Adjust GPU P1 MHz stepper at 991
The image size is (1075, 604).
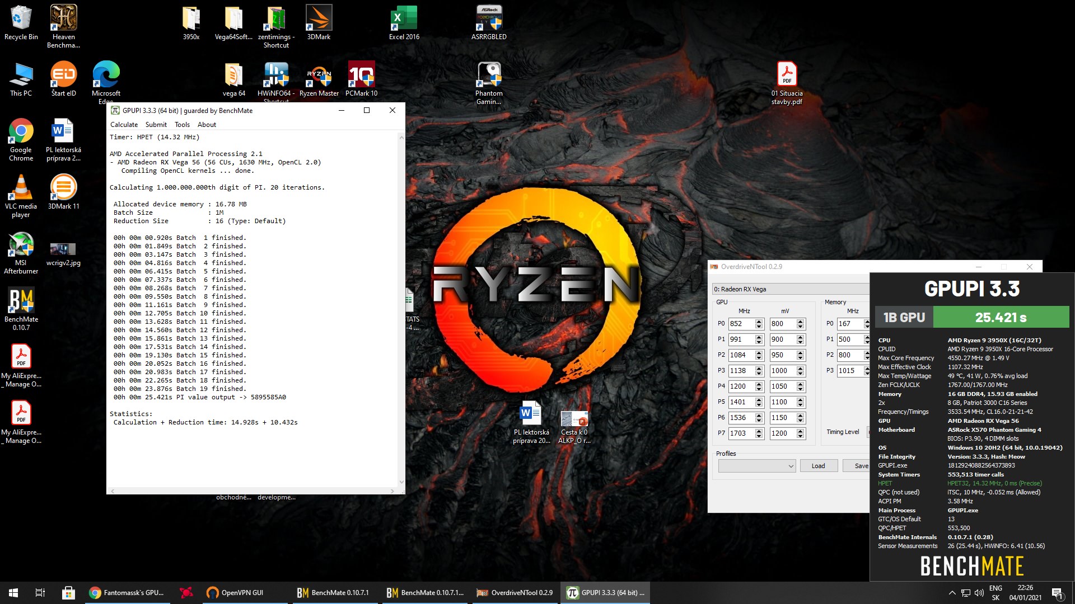pyautogui.click(x=759, y=339)
